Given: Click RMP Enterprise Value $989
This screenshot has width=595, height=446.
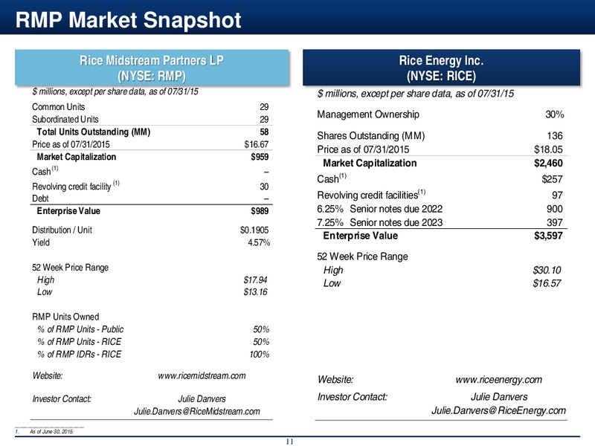Looking at the screenshot, I should (260, 211).
